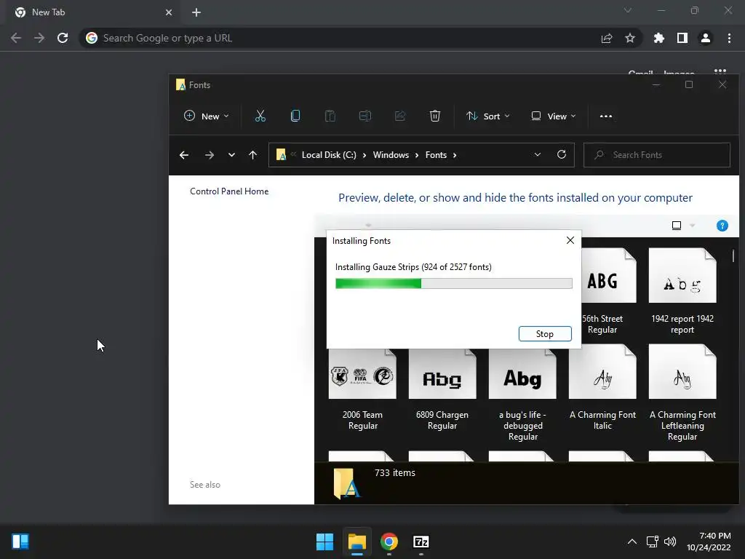Open File Explorer from the taskbar
Viewport: 745px width, 559px height.
(356, 542)
